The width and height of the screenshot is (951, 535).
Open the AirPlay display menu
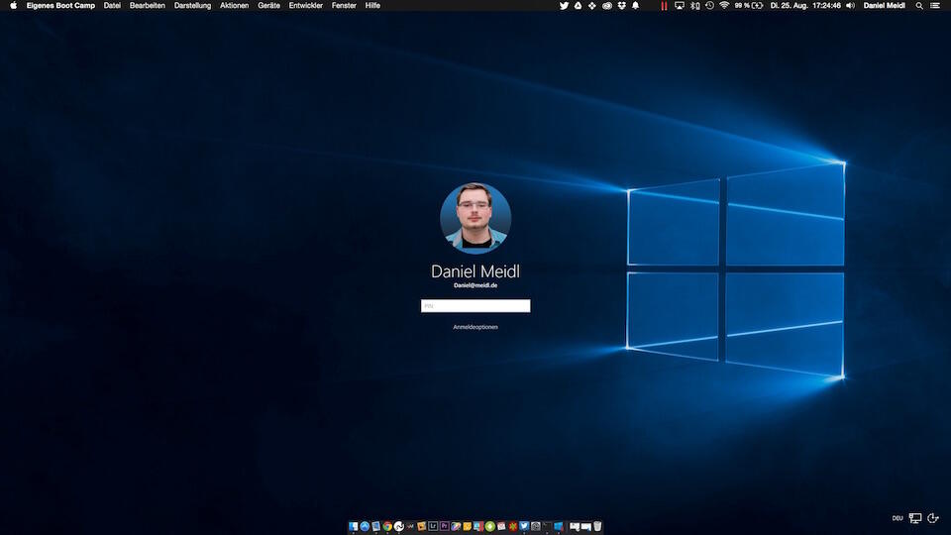680,6
